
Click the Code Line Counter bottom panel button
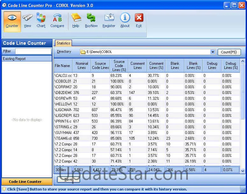point(27,182)
